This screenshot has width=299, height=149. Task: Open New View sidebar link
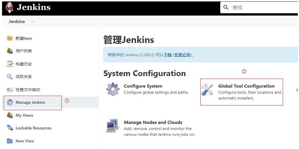[x=25, y=141]
